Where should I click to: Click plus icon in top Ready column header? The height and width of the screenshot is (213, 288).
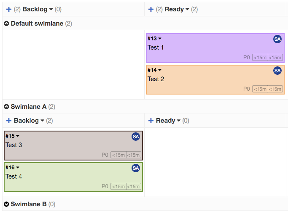151,9
